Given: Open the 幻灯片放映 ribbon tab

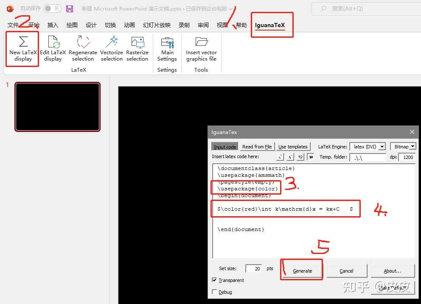Looking at the screenshot, I should [x=157, y=25].
